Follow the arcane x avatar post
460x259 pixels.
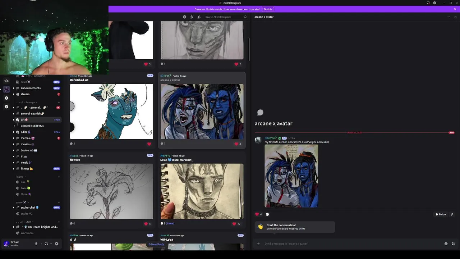[441, 214]
